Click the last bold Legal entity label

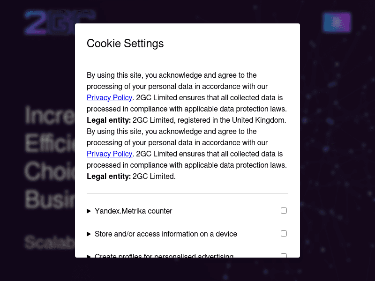pyautogui.click(x=109, y=177)
